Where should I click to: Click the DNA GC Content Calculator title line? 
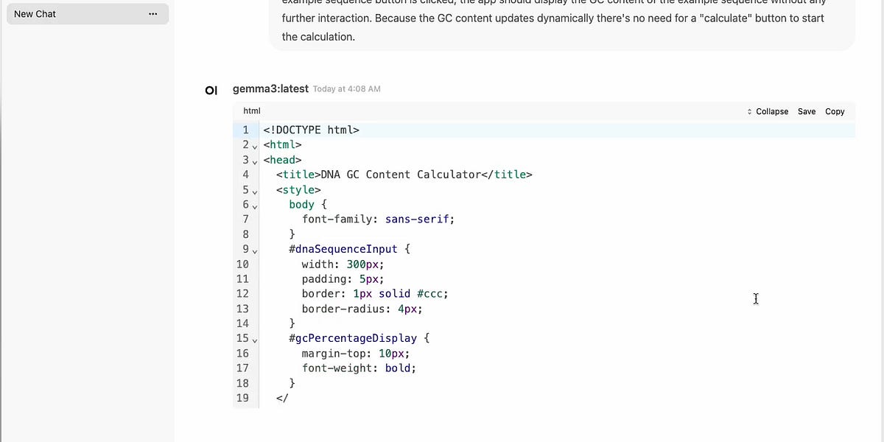tap(404, 175)
